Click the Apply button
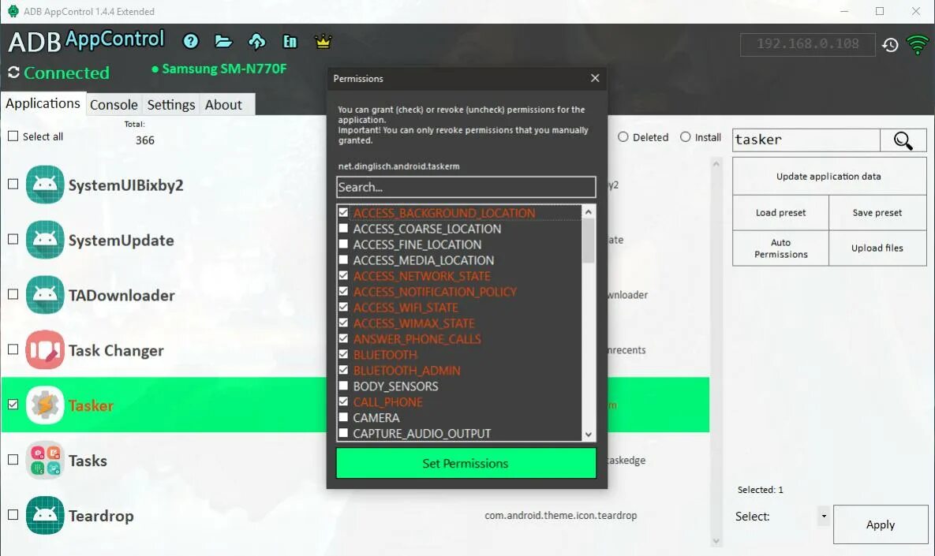Viewport: 935px width, 556px height. click(880, 524)
